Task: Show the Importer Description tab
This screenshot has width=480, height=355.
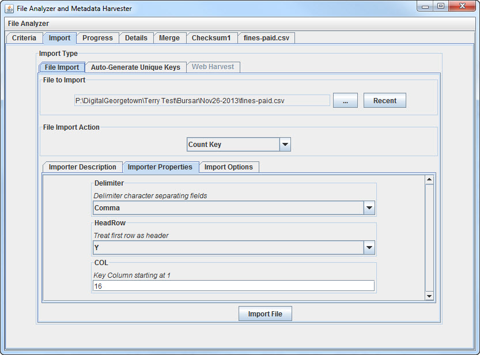Action: click(82, 167)
